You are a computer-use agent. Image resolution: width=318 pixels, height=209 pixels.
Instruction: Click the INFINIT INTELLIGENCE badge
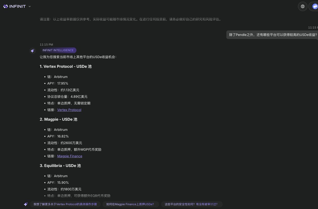58,50
